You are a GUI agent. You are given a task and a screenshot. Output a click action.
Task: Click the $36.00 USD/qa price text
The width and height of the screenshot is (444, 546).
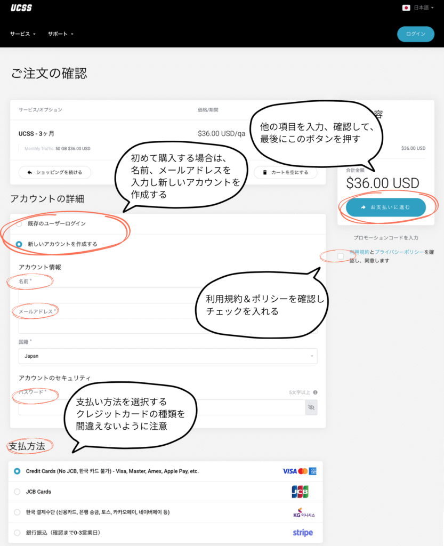(221, 134)
